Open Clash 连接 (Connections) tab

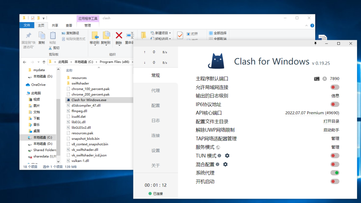coord(156,135)
